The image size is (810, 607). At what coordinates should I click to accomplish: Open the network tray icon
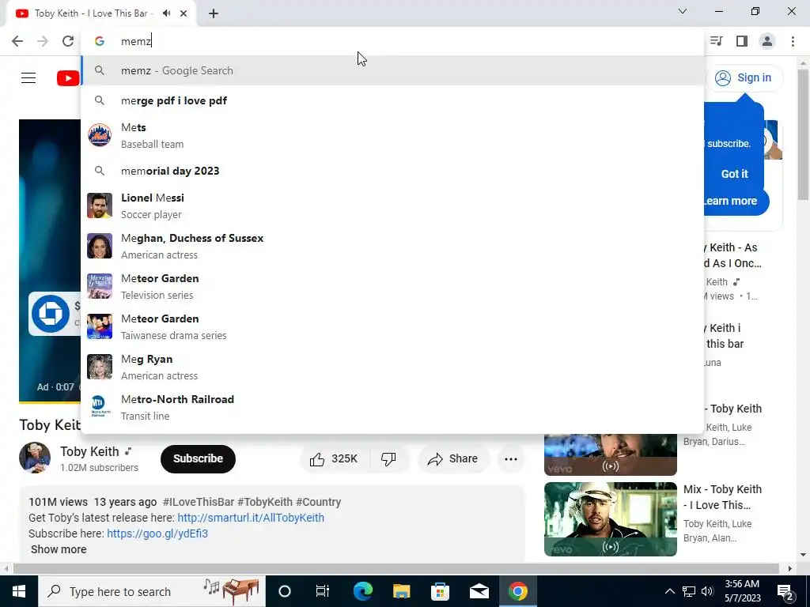point(689,591)
